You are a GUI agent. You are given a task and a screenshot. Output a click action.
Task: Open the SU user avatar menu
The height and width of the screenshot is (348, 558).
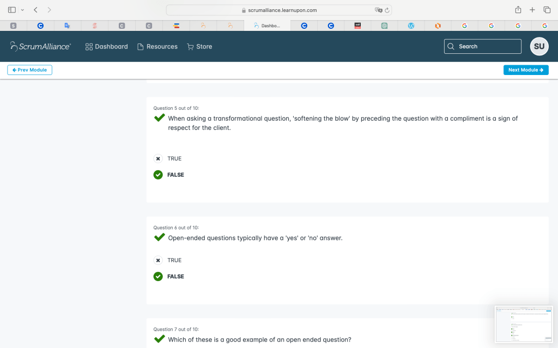coord(539,47)
